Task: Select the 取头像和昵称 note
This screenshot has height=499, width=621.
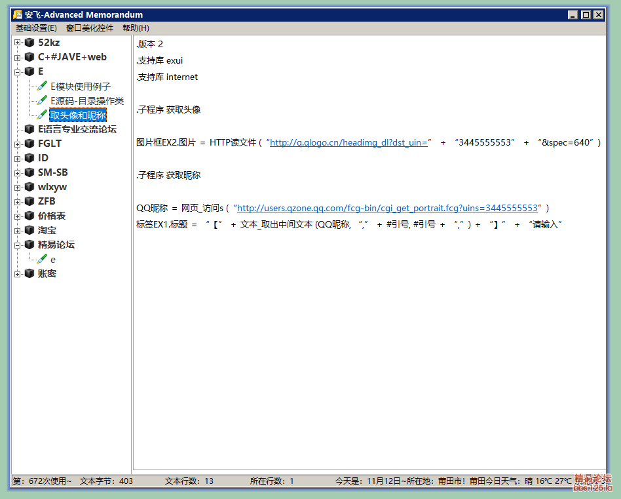Action: [x=78, y=115]
